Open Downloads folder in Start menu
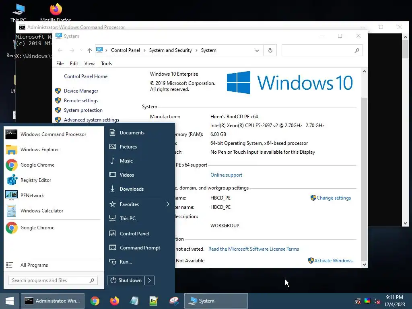The width and height of the screenshot is (412, 309). (x=140, y=189)
